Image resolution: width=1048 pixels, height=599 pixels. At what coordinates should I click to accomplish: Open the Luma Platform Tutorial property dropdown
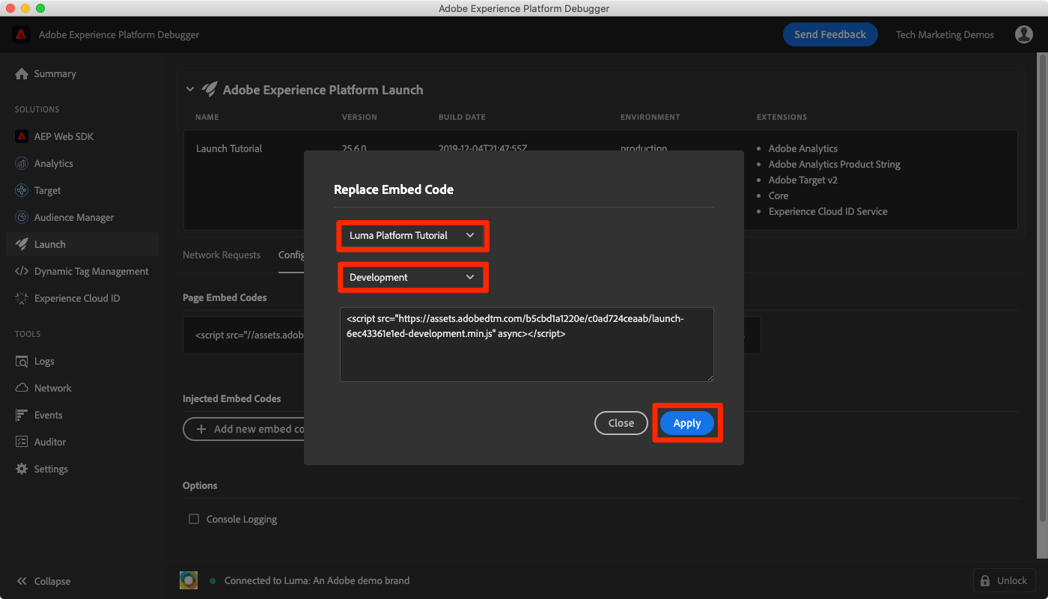point(412,235)
